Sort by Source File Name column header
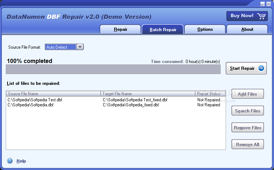The height and width of the screenshot is (170, 274). click(x=53, y=94)
